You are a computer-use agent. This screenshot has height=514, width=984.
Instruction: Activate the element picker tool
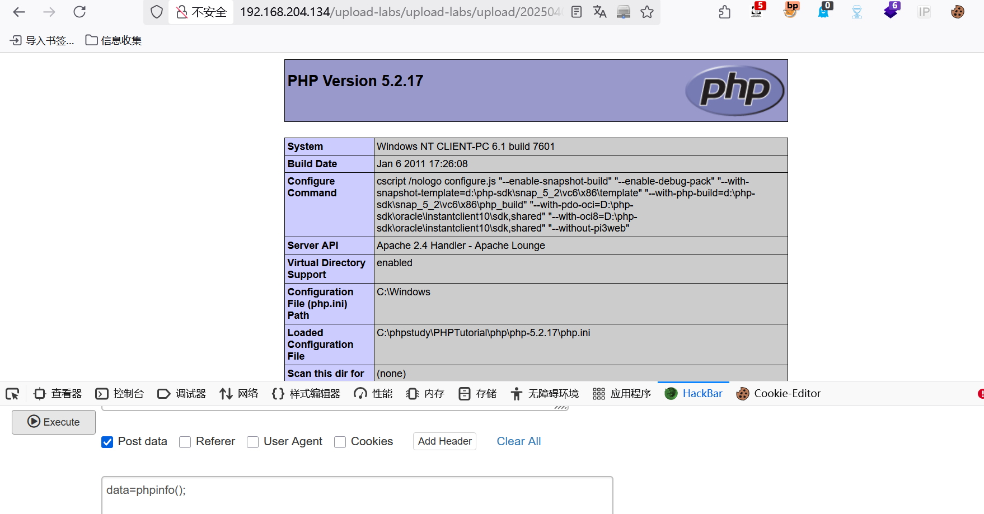tap(12, 394)
